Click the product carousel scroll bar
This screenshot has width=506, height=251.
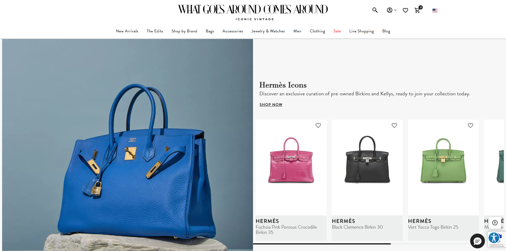322,244
